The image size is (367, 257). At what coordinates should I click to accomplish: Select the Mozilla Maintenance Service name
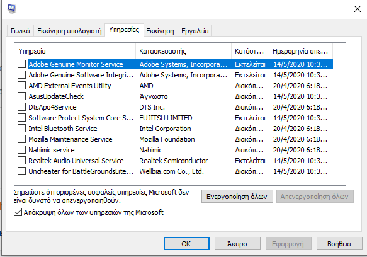[x=71, y=139]
